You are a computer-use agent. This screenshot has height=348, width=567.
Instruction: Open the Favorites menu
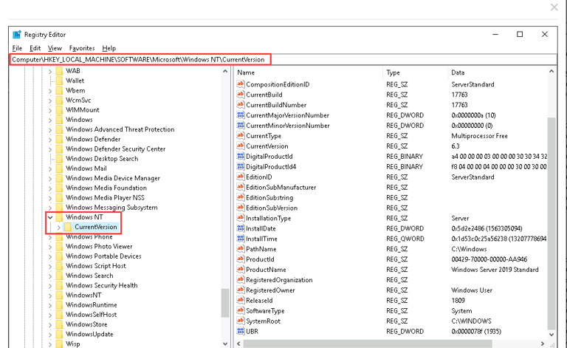82,48
